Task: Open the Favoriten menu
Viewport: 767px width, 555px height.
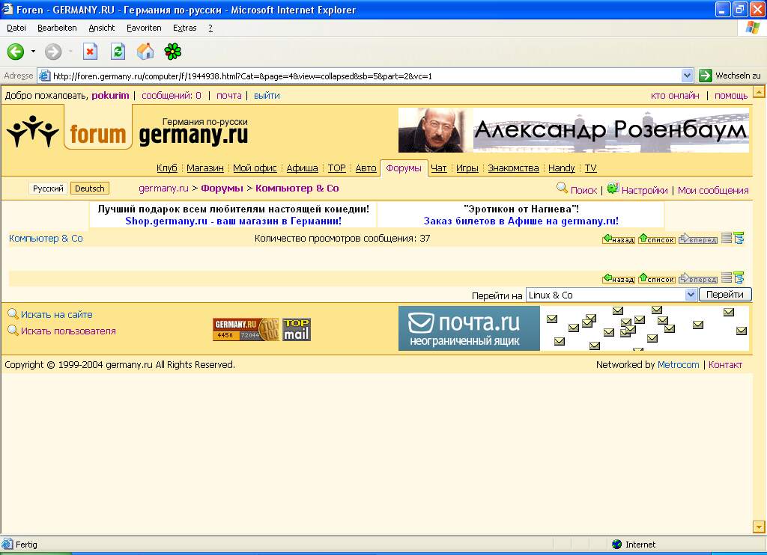Action: [144, 28]
